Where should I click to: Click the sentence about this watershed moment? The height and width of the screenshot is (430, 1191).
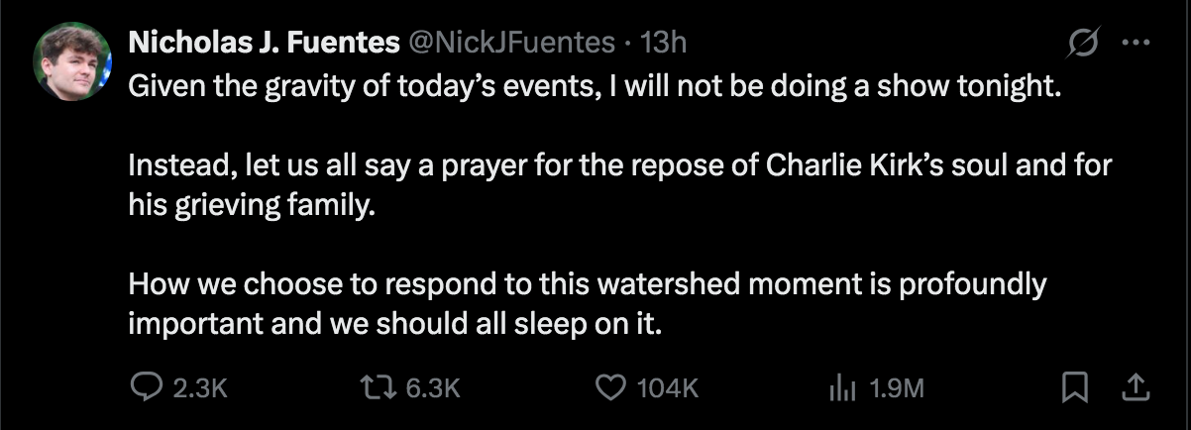tap(587, 284)
